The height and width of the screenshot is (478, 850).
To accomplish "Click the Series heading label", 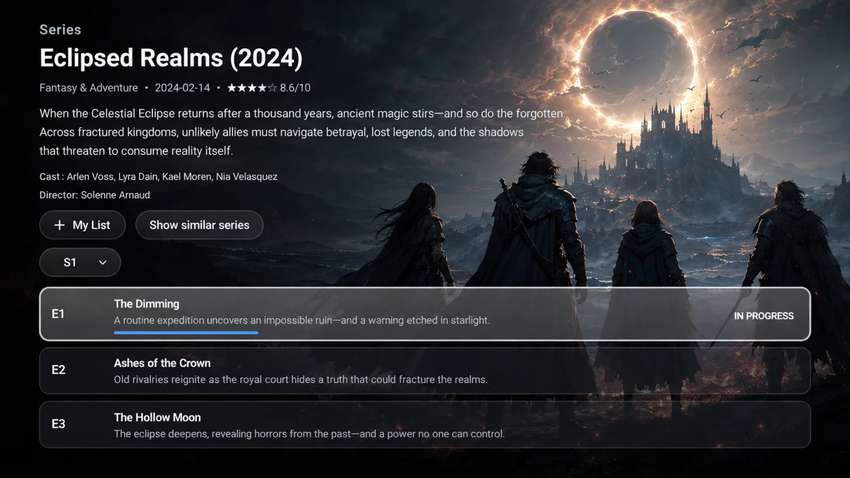I will tap(61, 29).
